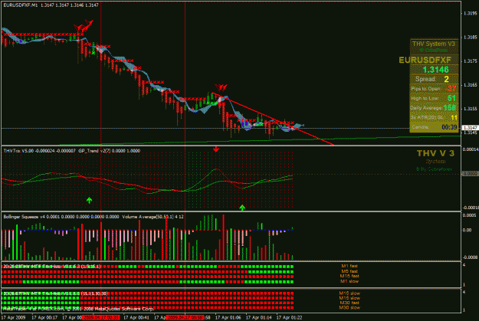Click the Pips to Open value -37
Viewport: 479px width, 321px height.
(x=451, y=89)
